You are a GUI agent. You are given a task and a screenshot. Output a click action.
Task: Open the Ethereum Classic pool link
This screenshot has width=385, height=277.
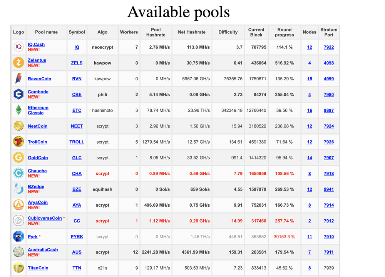click(x=38, y=110)
